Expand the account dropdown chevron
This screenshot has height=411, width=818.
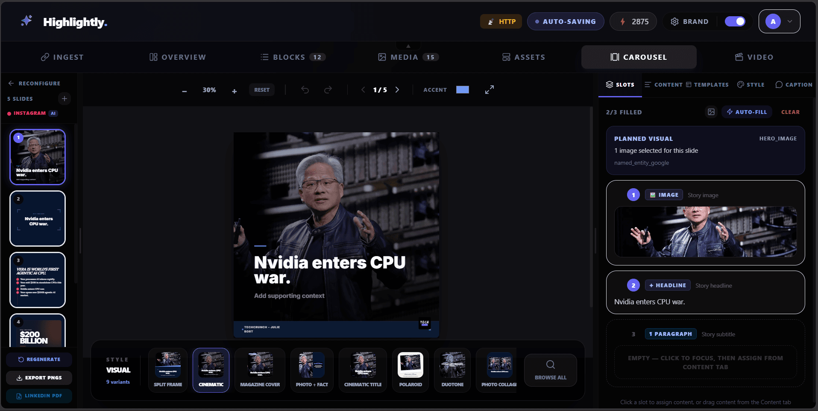tap(790, 21)
